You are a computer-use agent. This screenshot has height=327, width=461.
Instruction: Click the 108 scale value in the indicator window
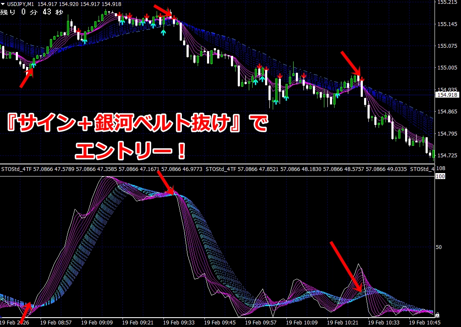coord(441,168)
